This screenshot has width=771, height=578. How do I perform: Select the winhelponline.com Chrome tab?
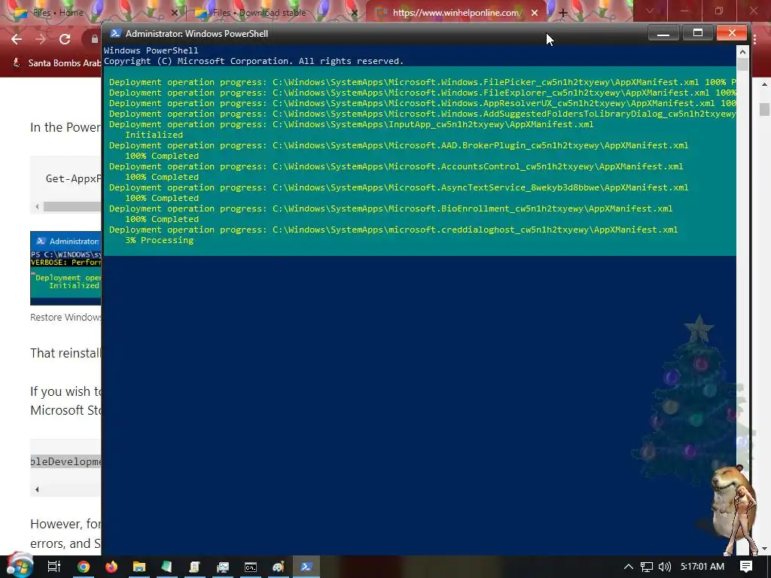[x=456, y=13]
